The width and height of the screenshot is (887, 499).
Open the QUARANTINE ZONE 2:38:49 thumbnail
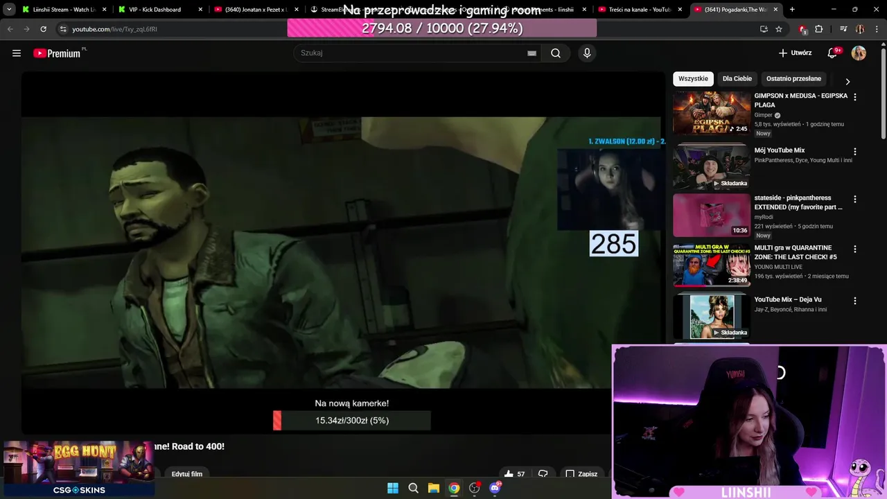(712, 265)
